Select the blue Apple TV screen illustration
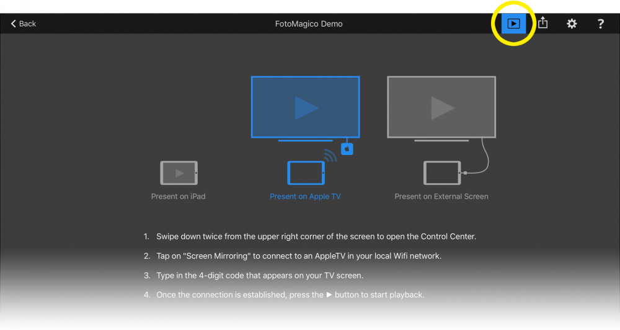The height and width of the screenshot is (330, 620). coord(305,109)
